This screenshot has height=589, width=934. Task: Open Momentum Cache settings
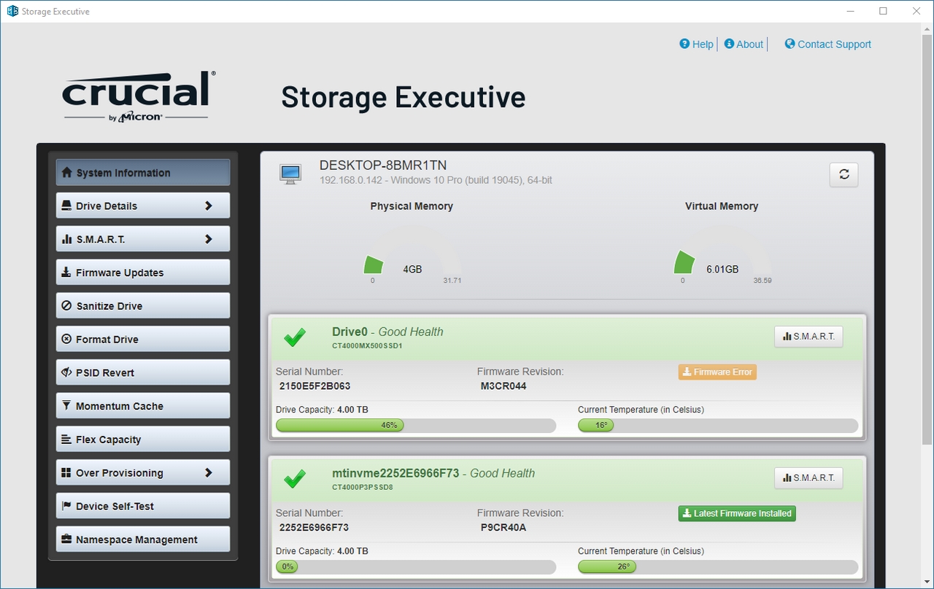tap(143, 406)
